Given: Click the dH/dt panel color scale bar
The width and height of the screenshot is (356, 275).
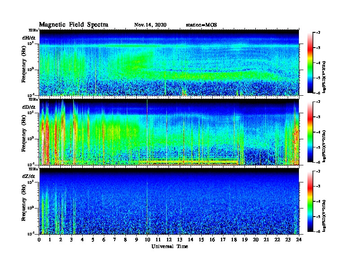Looking at the screenshot, I should pos(310,62).
